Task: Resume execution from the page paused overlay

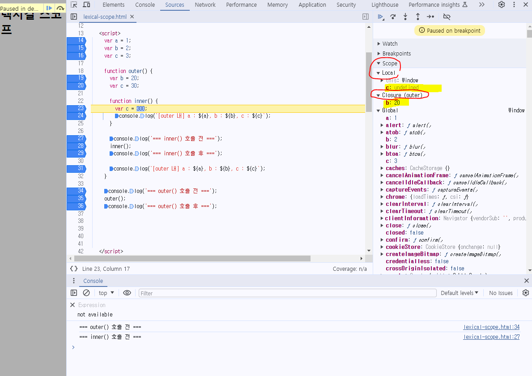Action: (x=49, y=8)
